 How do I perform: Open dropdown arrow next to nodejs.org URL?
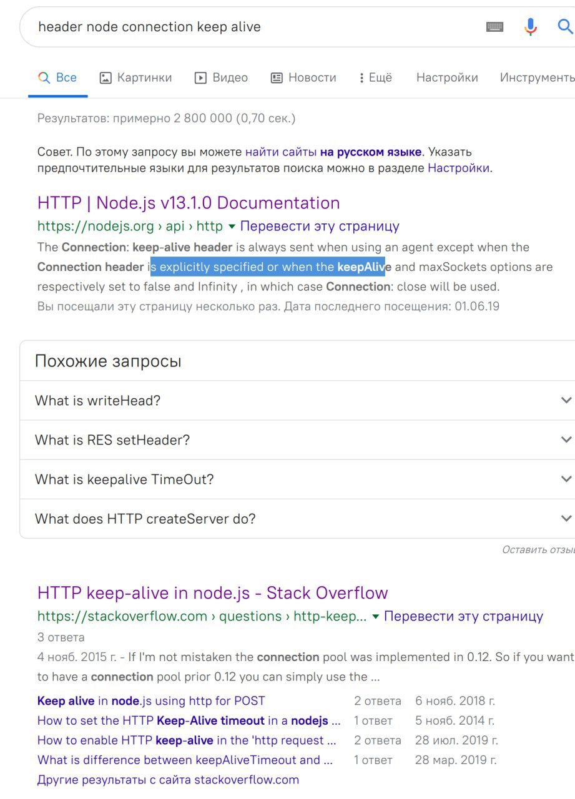click(x=232, y=227)
